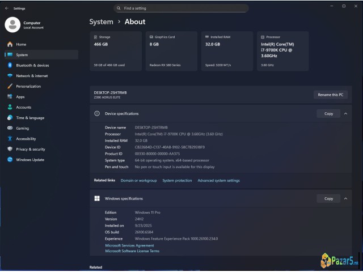Click the Bluetooth icon in sidebar
The image size is (363, 272).
(10, 65)
